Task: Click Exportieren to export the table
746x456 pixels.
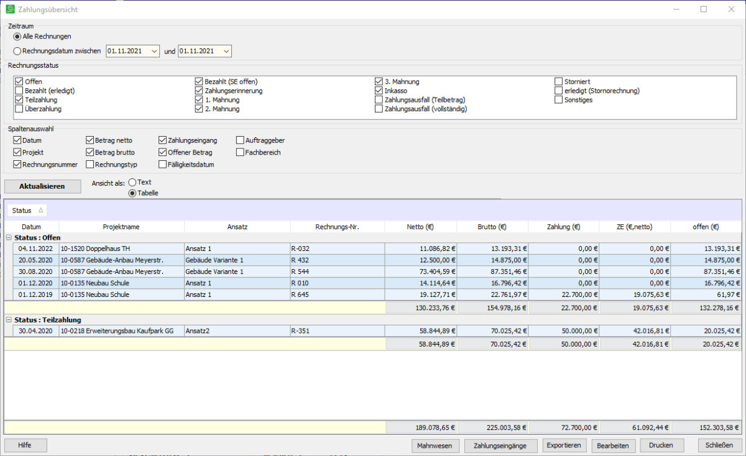Action: 564,445
